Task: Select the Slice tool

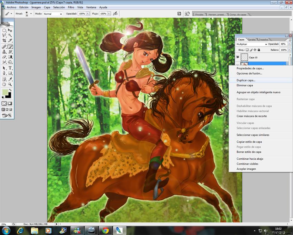Action: point(10,40)
